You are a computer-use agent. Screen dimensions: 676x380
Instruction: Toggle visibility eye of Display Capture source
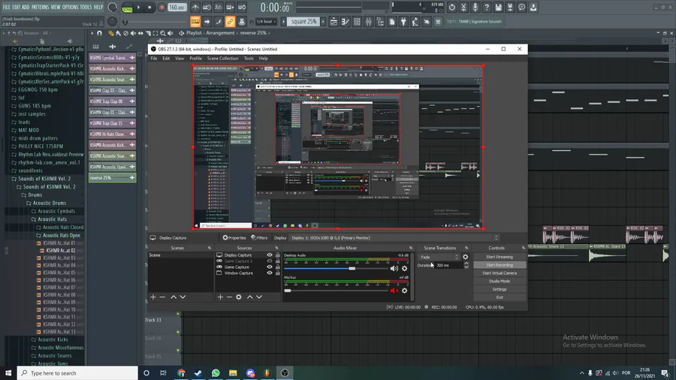point(270,255)
